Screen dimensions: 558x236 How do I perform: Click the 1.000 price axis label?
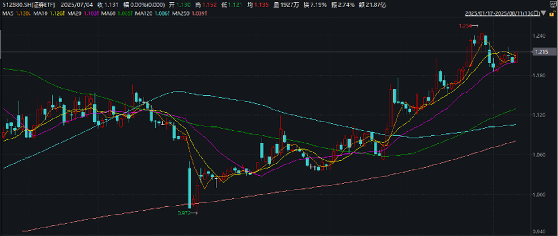point(540,194)
